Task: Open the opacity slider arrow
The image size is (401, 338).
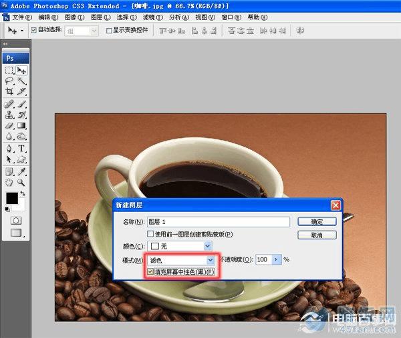Action: point(276,260)
